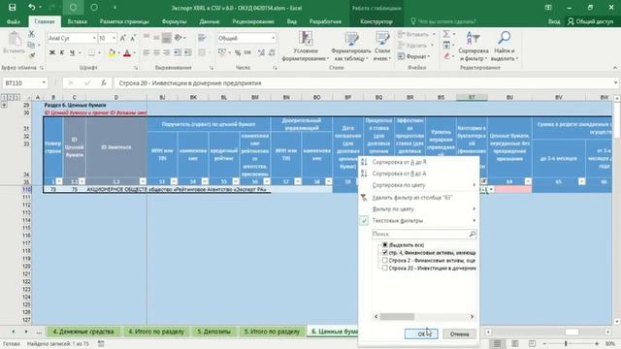621x349 pixels.
Task: Increase the font size
Action: (x=122, y=38)
